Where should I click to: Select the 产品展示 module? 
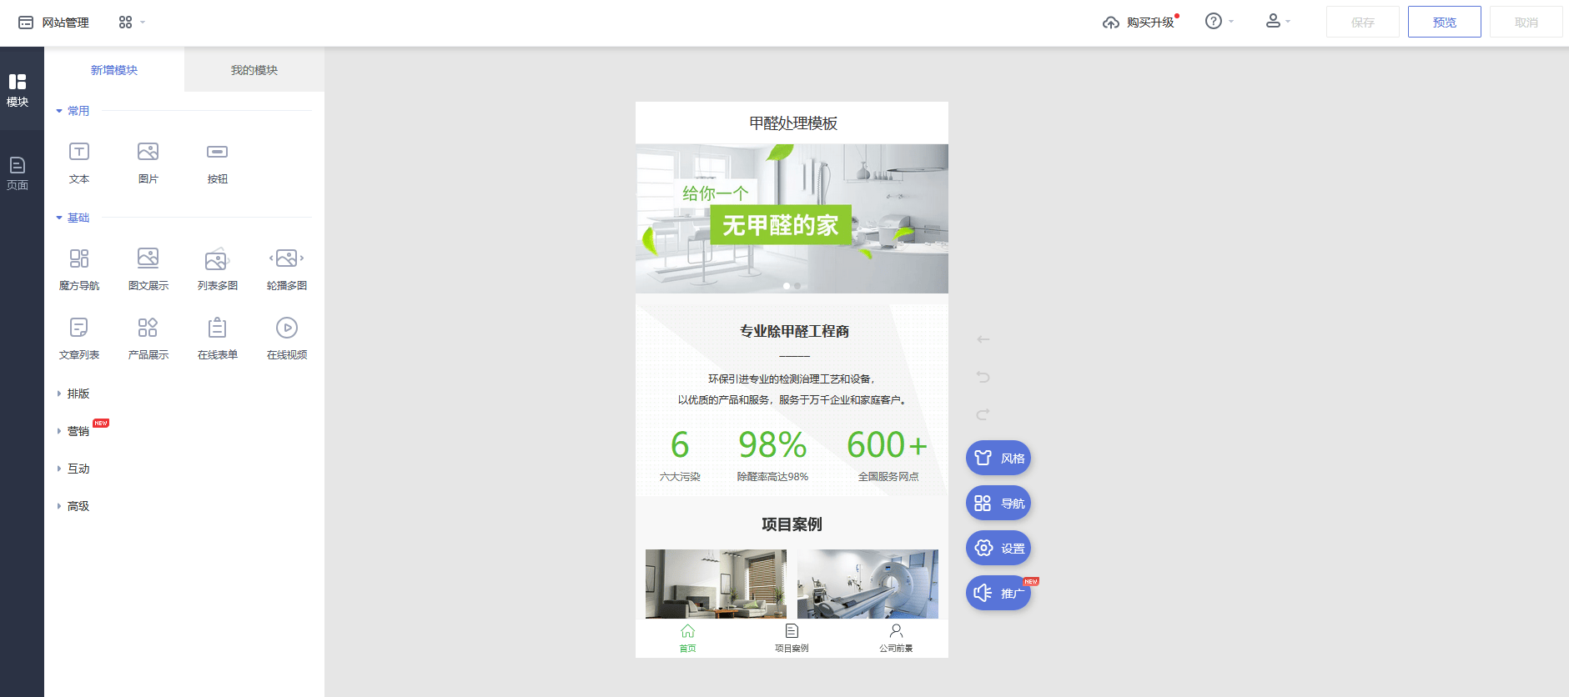[148, 338]
